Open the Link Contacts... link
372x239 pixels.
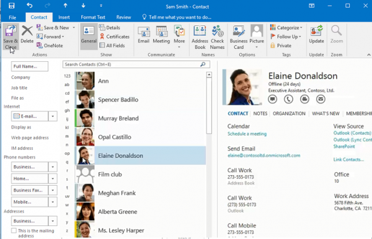pyautogui.click(x=348, y=159)
